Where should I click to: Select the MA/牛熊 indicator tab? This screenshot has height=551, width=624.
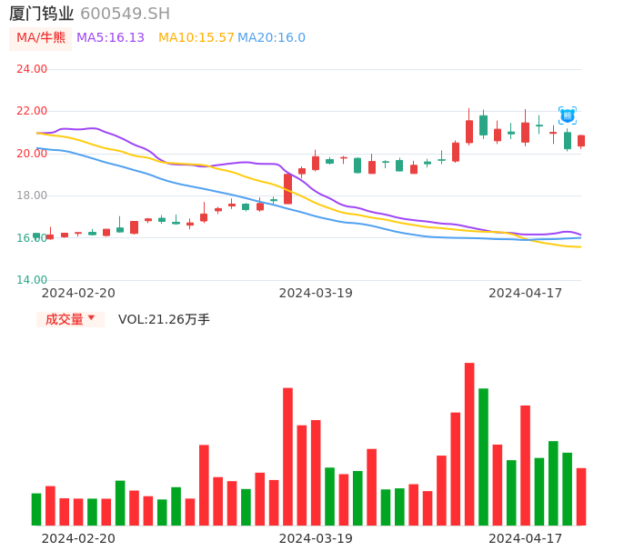coord(41,38)
